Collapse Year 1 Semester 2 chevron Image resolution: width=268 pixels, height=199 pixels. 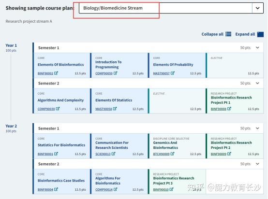[257, 83]
